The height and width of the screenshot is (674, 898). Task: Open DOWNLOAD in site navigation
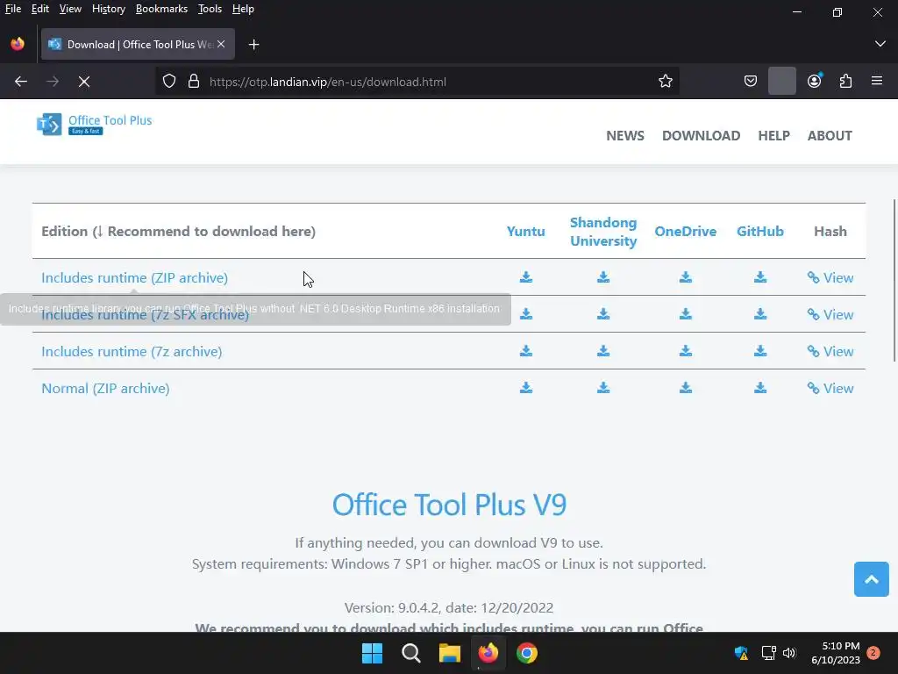coord(701,135)
